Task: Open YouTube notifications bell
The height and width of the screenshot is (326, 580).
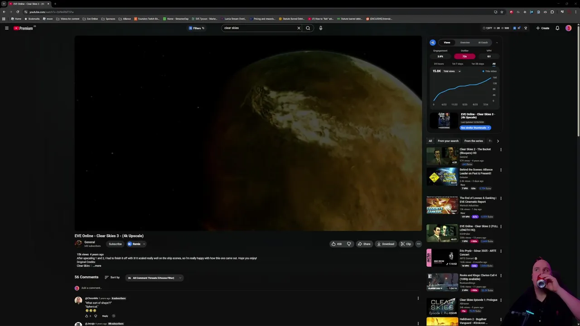Action: [557, 28]
